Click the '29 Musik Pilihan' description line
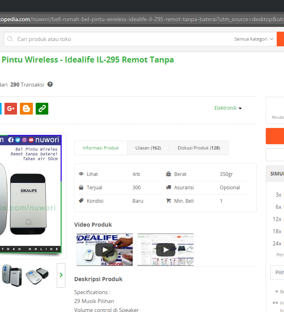The image size is (284, 312). coord(94,301)
